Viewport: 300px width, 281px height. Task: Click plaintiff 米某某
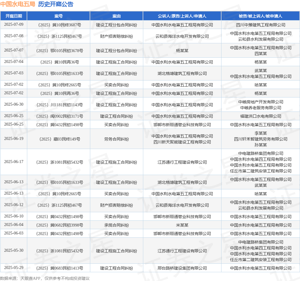click(182, 225)
